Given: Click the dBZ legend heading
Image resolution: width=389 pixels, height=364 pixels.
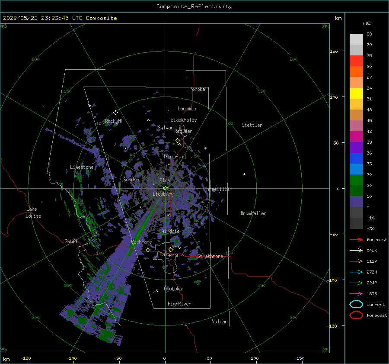Looking at the screenshot, I should pyautogui.click(x=367, y=23).
